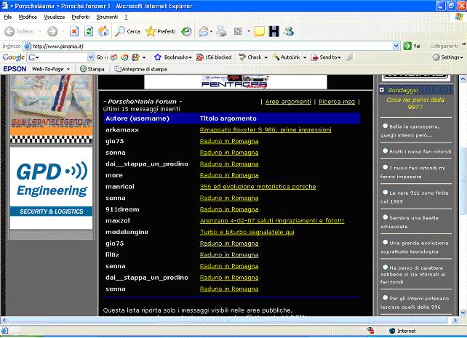467x338 pixels.
Task: Open Rimappato Boxster S 986 topic
Action: pos(266,129)
